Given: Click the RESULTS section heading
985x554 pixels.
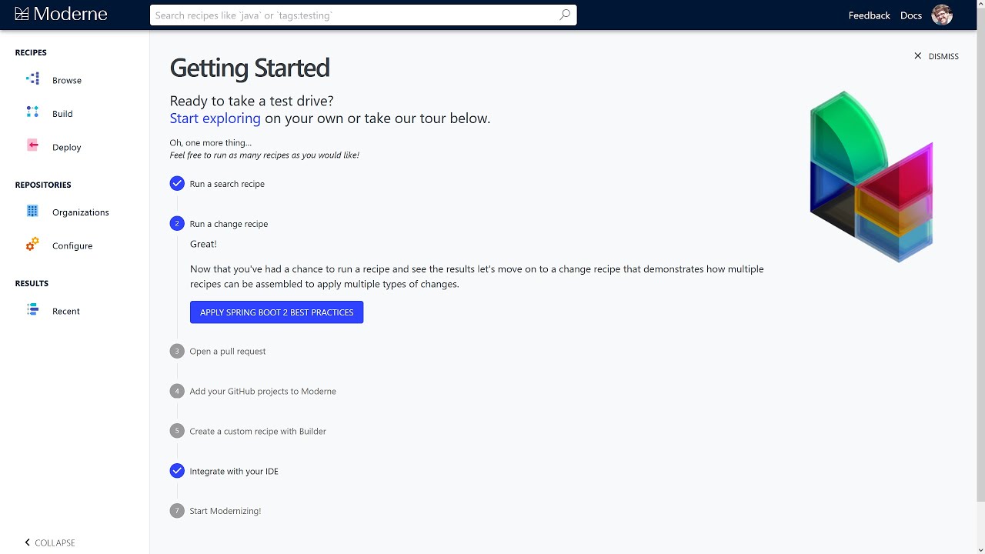Looking at the screenshot, I should 32,283.
